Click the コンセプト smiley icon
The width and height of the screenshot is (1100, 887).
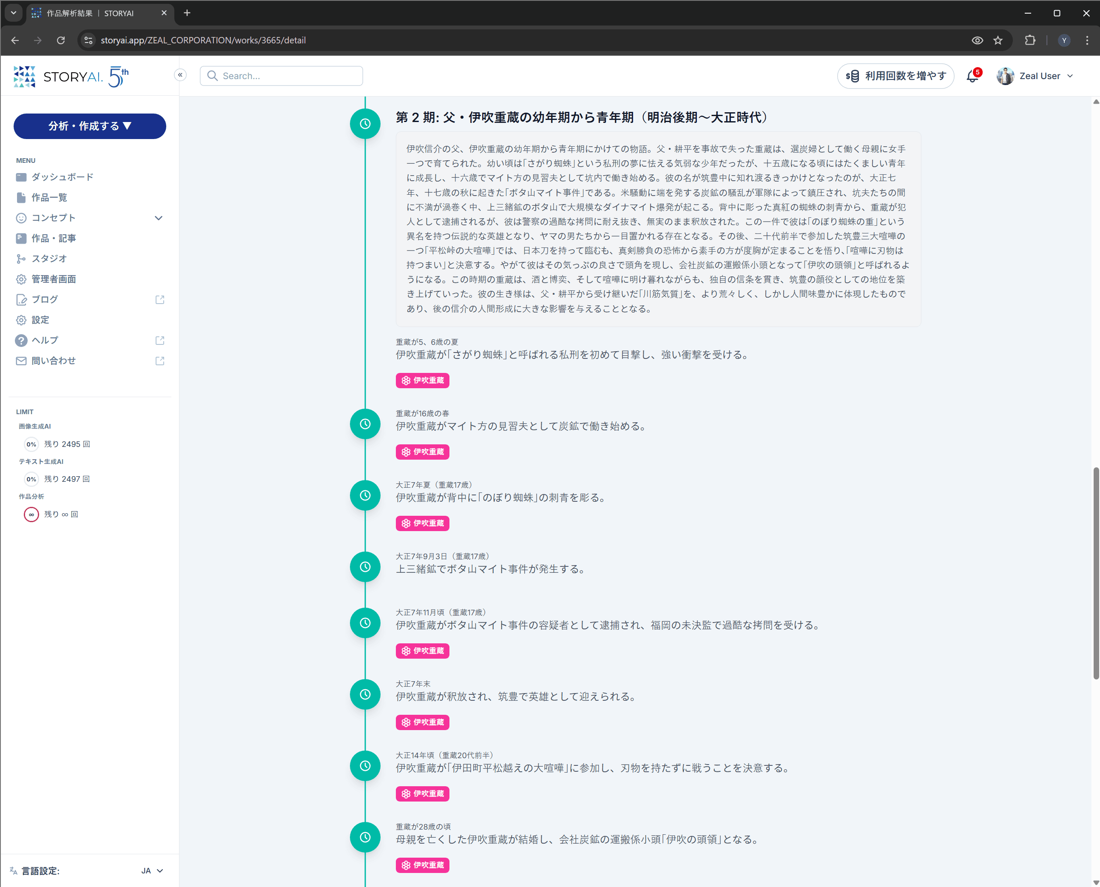tap(21, 218)
